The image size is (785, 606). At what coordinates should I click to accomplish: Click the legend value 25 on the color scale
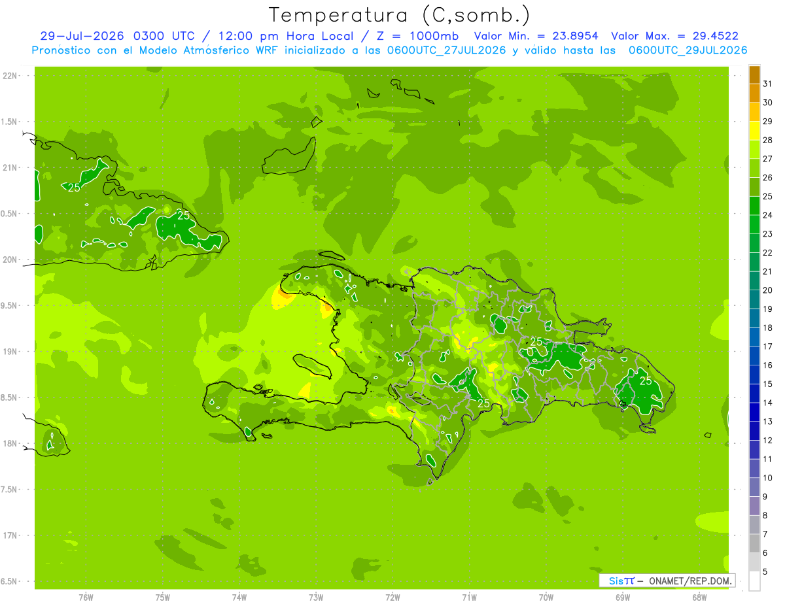coord(768,196)
